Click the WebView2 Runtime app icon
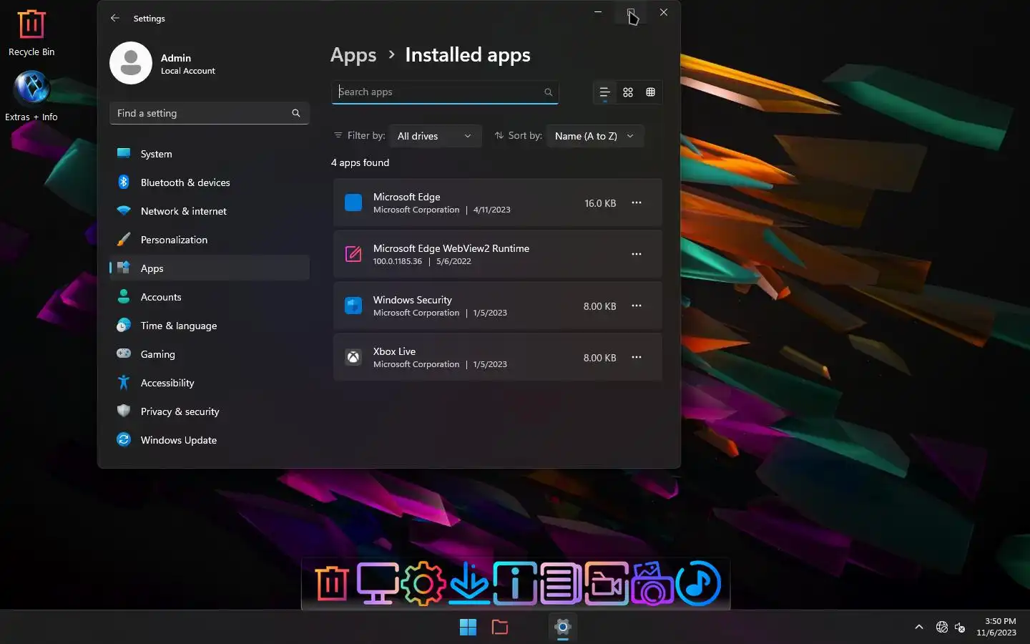Image resolution: width=1030 pixels, height=644 pixels. coord(353,254)
